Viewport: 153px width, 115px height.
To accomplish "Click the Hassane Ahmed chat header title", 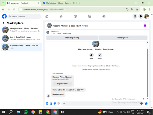I will 70,26.
